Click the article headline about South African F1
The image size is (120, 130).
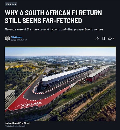coord(53,17)
